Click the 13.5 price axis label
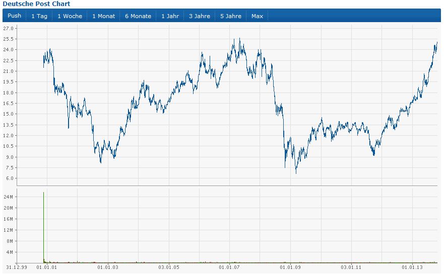This screenshot has height=277, width=445. tap(8, 125)
